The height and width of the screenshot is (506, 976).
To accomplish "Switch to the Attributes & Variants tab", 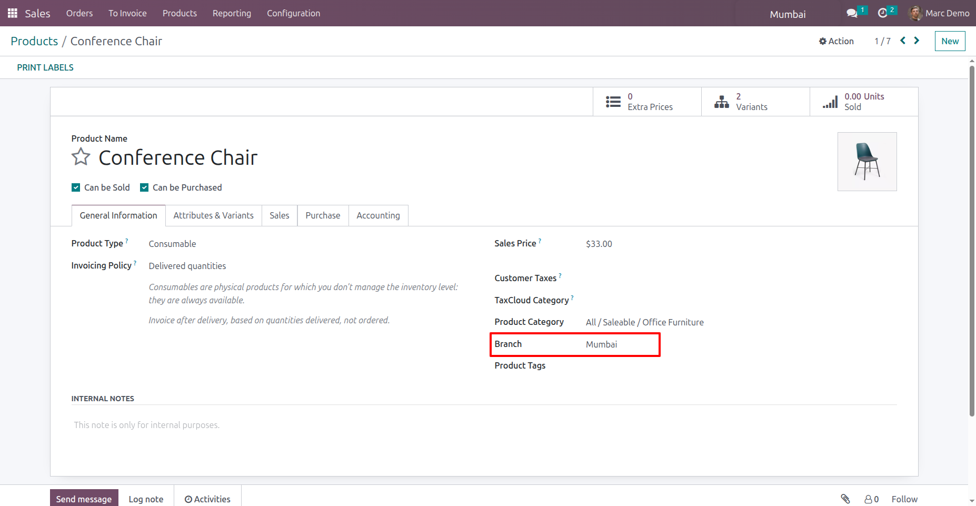I will (213, 215).
